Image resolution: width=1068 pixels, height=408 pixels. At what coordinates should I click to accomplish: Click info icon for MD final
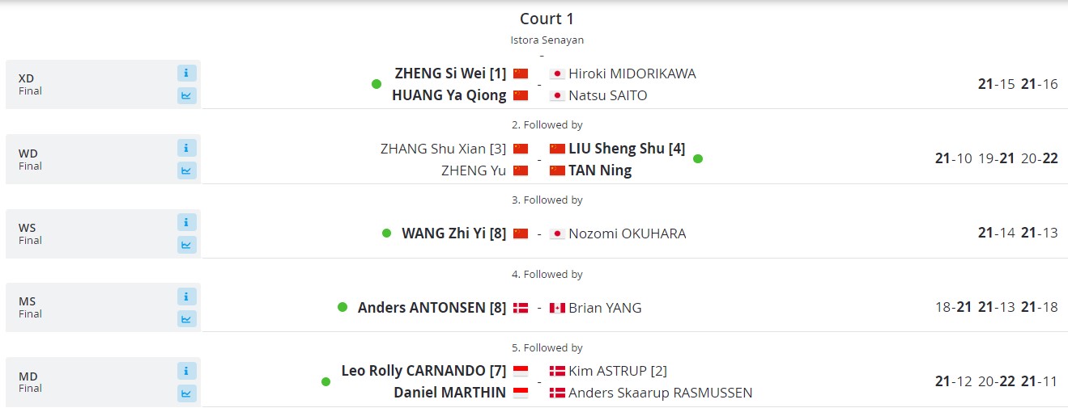coord(187,371)
